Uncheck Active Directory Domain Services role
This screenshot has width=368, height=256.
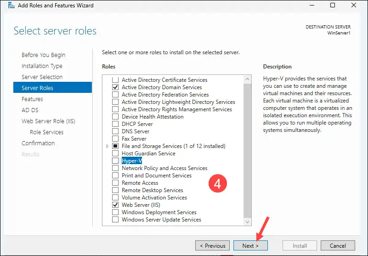pyautogui.click(x=115, y=87)
